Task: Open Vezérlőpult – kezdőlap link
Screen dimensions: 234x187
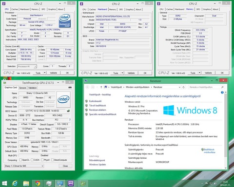Action: (x=100, y=94)
